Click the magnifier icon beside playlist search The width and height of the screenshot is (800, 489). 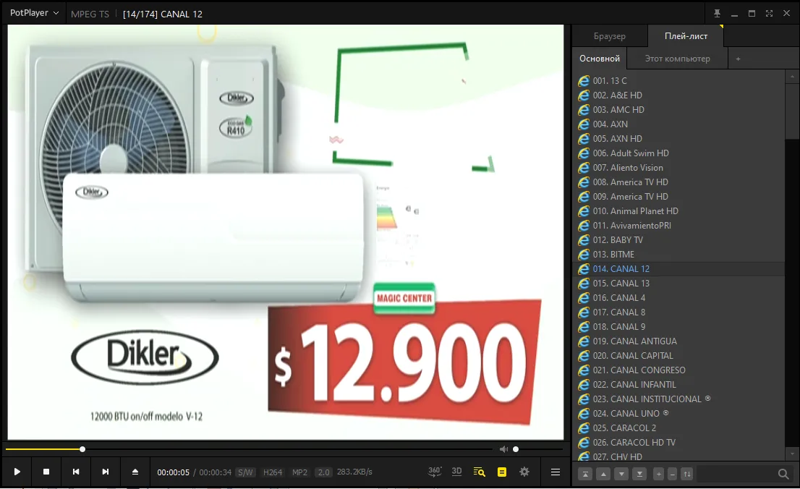(x=783, y=475)
